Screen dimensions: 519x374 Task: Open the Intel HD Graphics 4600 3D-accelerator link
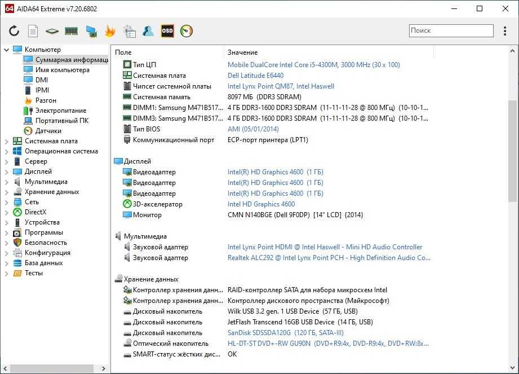pyautogui.click(x=261, y=204)
